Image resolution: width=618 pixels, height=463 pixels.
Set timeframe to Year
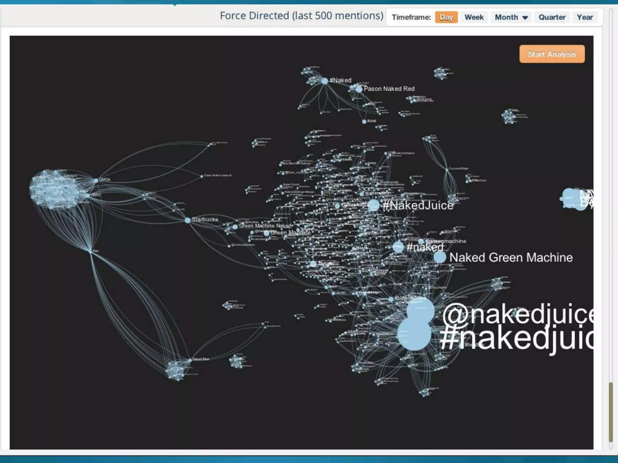pos(585,17)
